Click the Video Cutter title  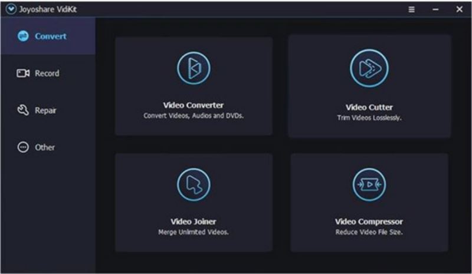pos(369,107)
